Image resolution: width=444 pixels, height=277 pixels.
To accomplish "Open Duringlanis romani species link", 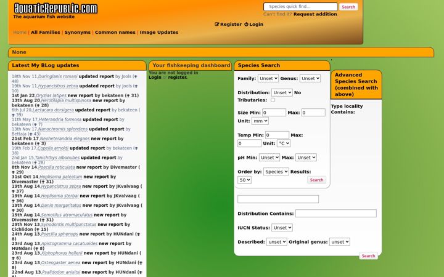I will point(58,76).
